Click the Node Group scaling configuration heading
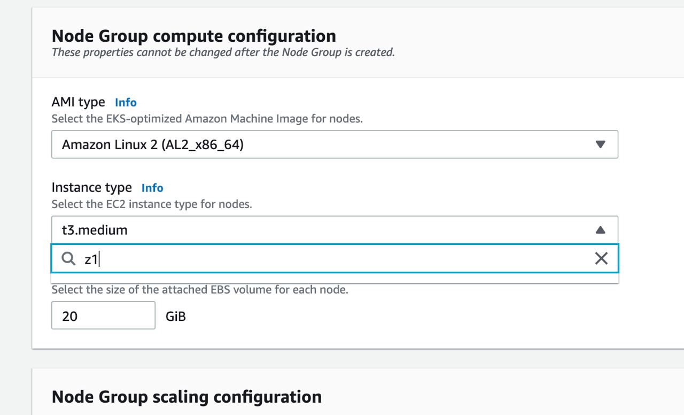 pyautogui.click(x=186, y=397)
